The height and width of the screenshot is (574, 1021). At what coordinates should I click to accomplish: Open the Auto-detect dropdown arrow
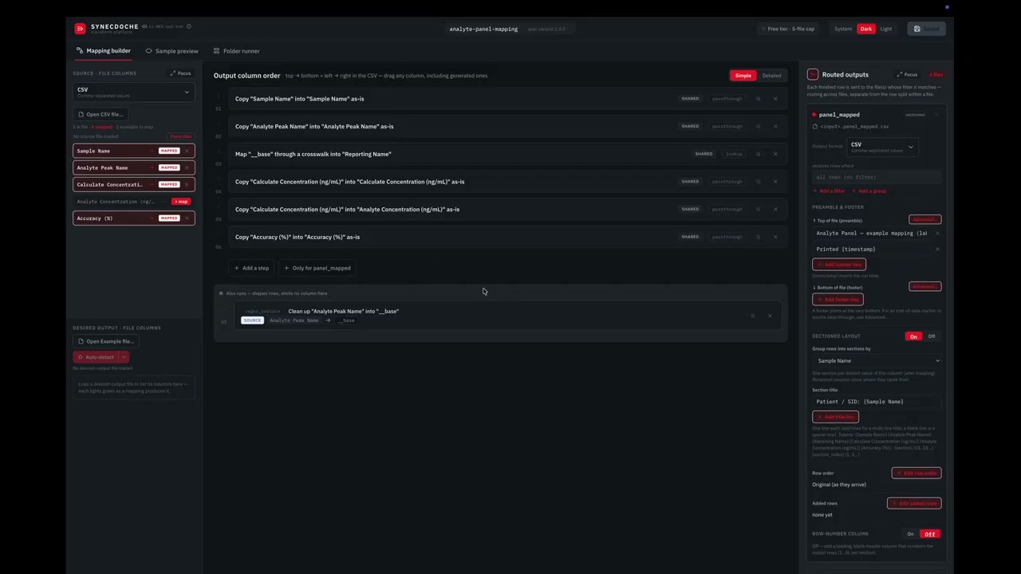124,357
